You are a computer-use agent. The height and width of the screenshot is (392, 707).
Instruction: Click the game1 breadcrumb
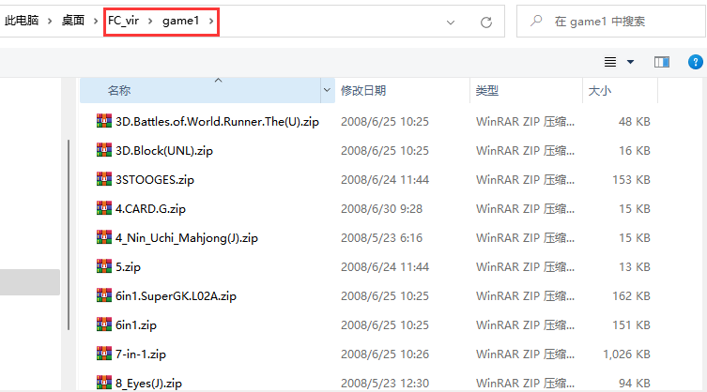tap(181, 21)
